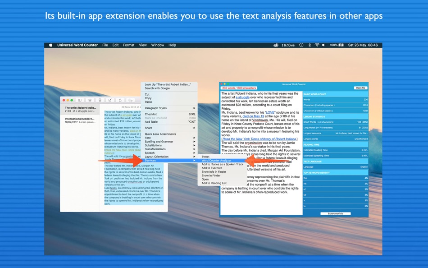This screenshot has width=428, height=268.
Task: Open the File menu
Action: click(x=105, y=45)
